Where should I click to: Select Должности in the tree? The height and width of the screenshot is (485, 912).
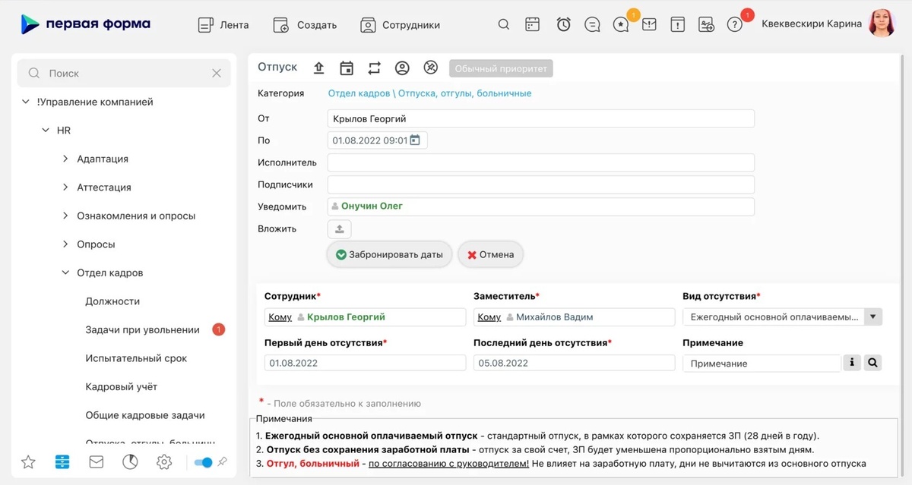point(112,301)
